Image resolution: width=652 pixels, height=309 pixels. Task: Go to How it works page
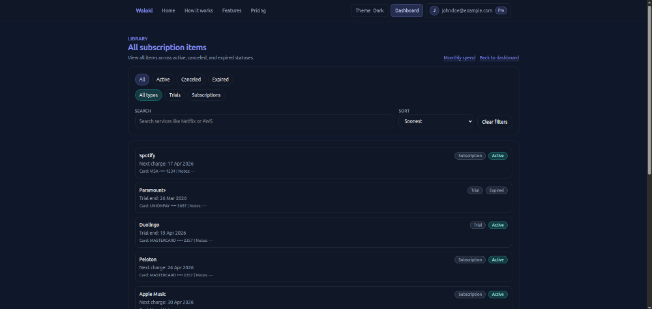(x=198, y=10)
